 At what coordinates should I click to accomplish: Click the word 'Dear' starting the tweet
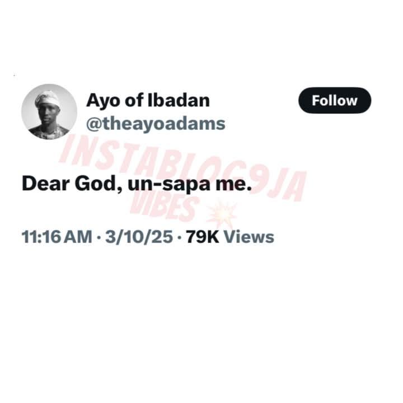46,183
